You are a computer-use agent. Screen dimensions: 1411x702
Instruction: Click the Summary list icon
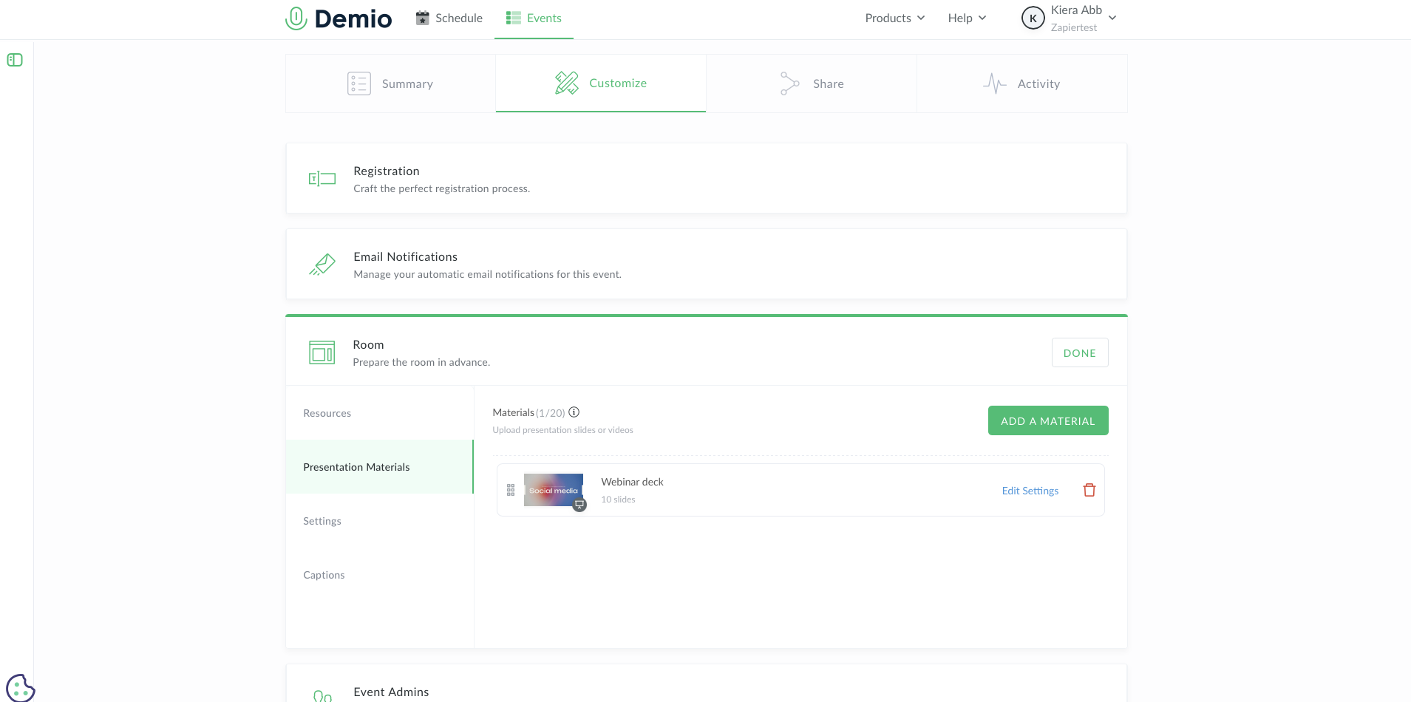click(359, 84)
